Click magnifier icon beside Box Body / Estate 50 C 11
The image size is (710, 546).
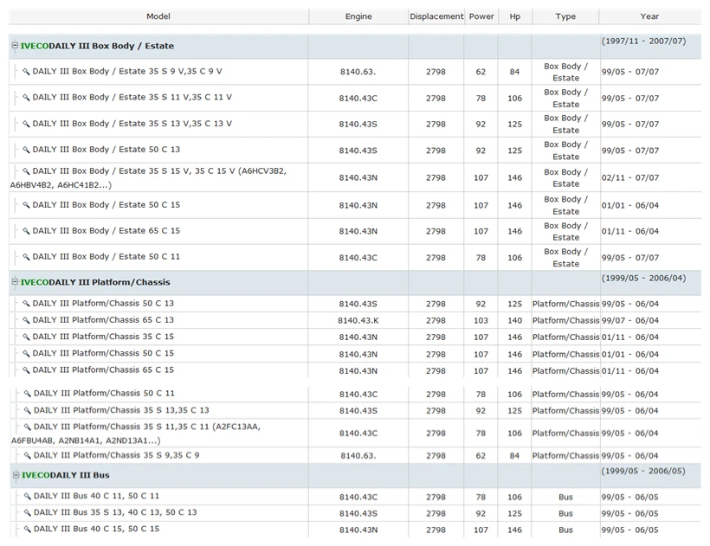[x=26, y=256]
